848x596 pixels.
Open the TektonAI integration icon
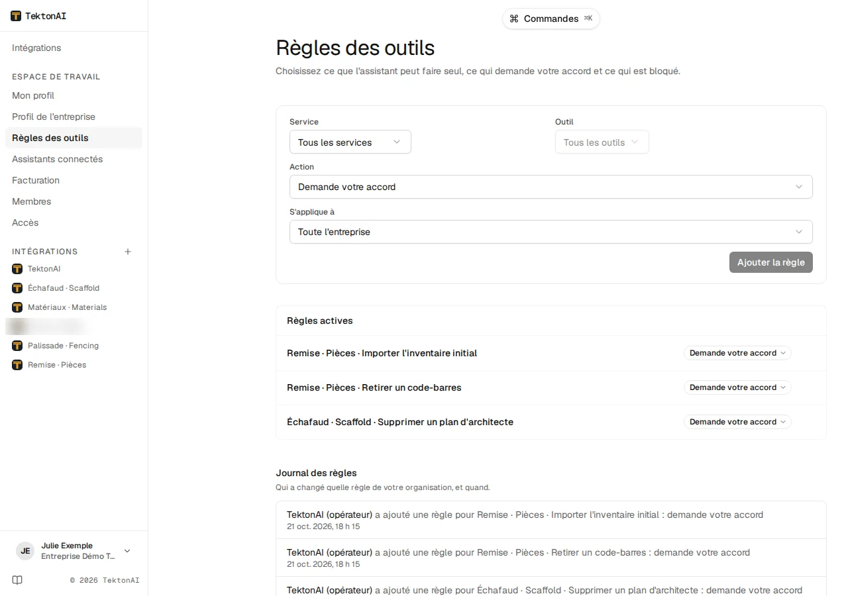[x=17, y=269]
